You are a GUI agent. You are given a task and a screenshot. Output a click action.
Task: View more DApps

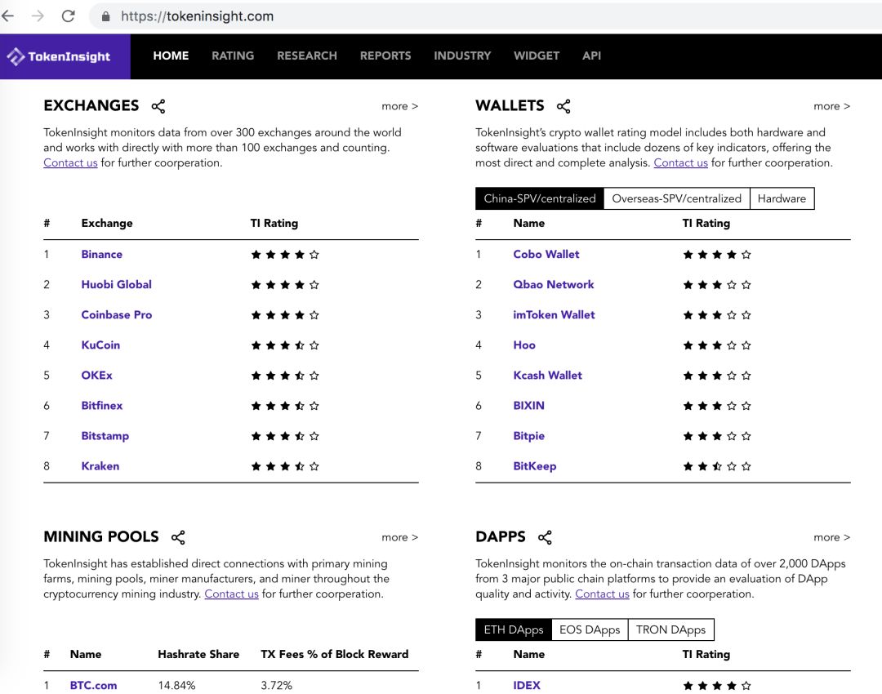click(x=832, y=537)
